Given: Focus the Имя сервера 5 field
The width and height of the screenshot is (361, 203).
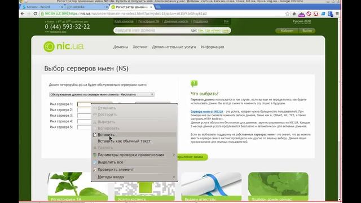Looking at the screenshot, I should tap(84, 127).
